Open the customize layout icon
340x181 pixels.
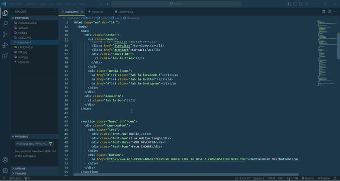(307, 4)
